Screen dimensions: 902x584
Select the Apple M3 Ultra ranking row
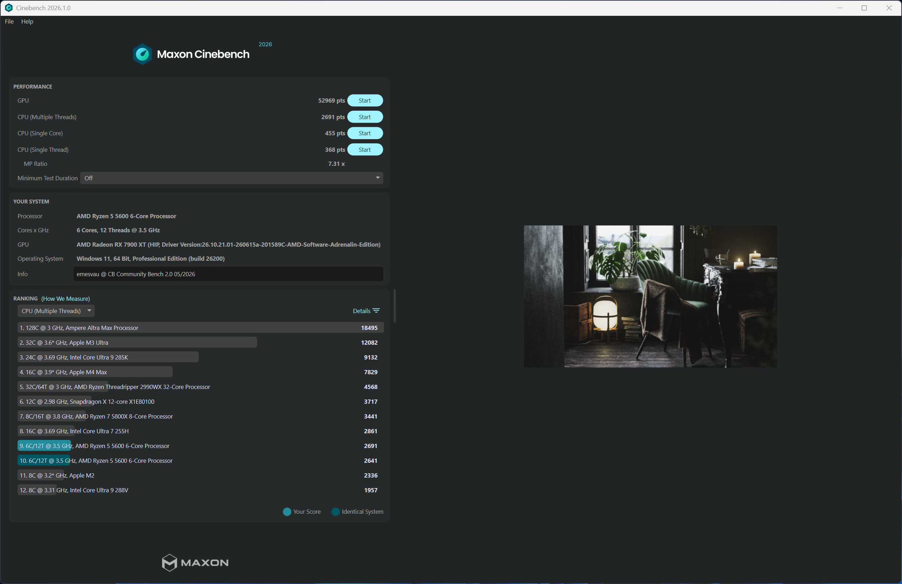click(200, 343)
